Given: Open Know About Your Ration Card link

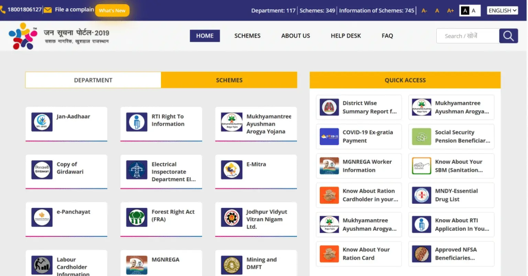Looking at the screenshot, I should (366, 254).
